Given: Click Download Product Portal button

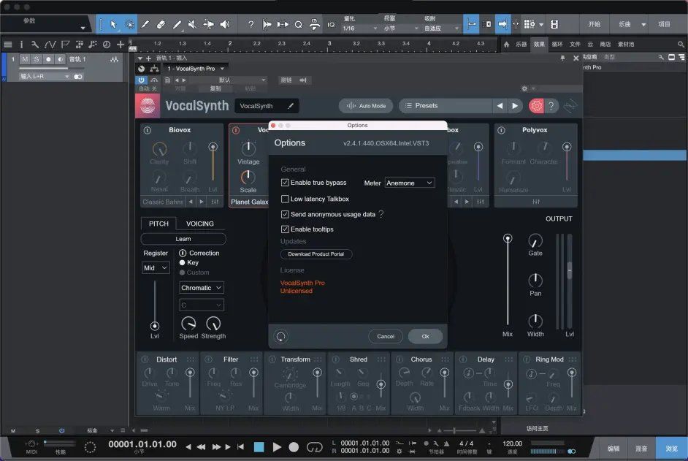Looking at the screenshot, I should pyautogui.click(x=316, y=254).
